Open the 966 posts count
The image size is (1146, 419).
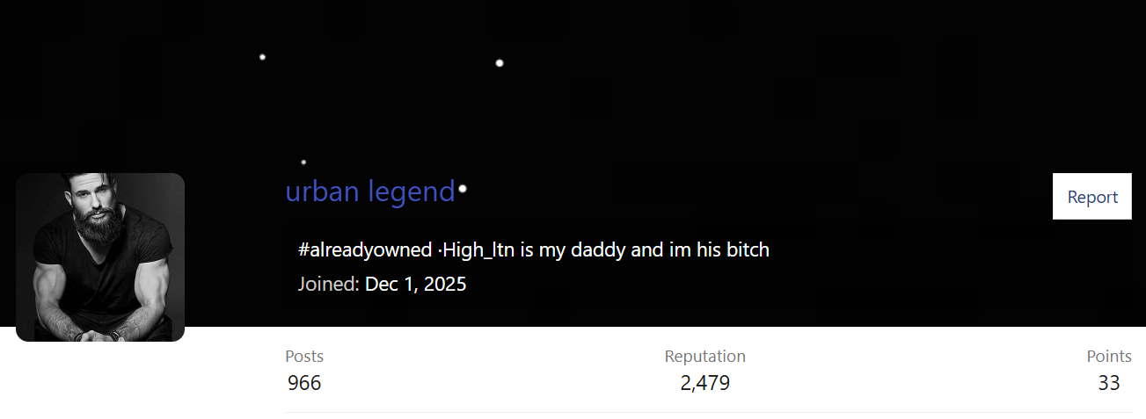[x=304, y=383]
